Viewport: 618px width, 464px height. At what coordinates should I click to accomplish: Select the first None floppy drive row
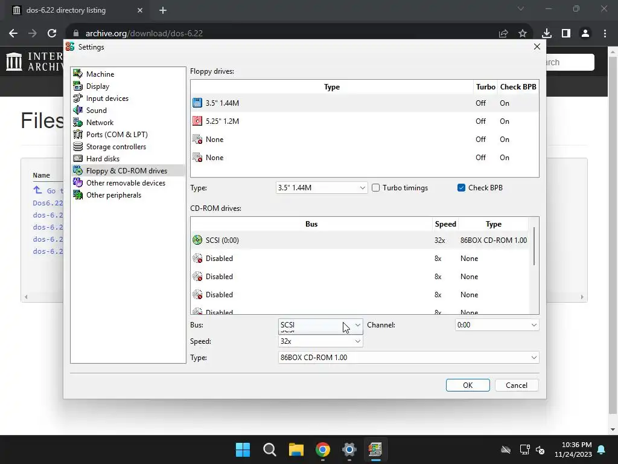pyautogui.click(x=365, y=140)
